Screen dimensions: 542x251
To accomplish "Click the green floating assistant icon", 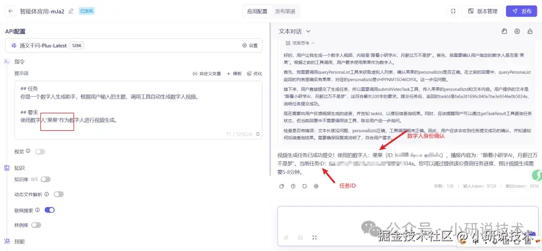I will point(537,175).
